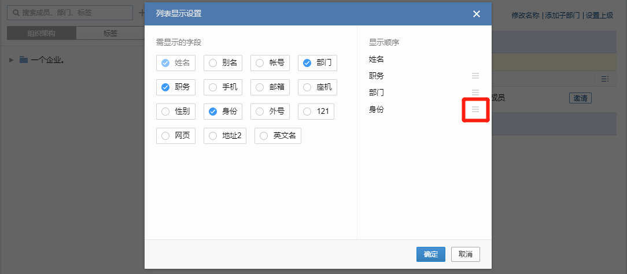Toggle the 身份 field off
Viewport: 627px width, 274px height.
coord(213,112)
